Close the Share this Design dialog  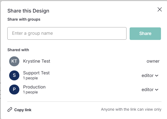[159, 10]
